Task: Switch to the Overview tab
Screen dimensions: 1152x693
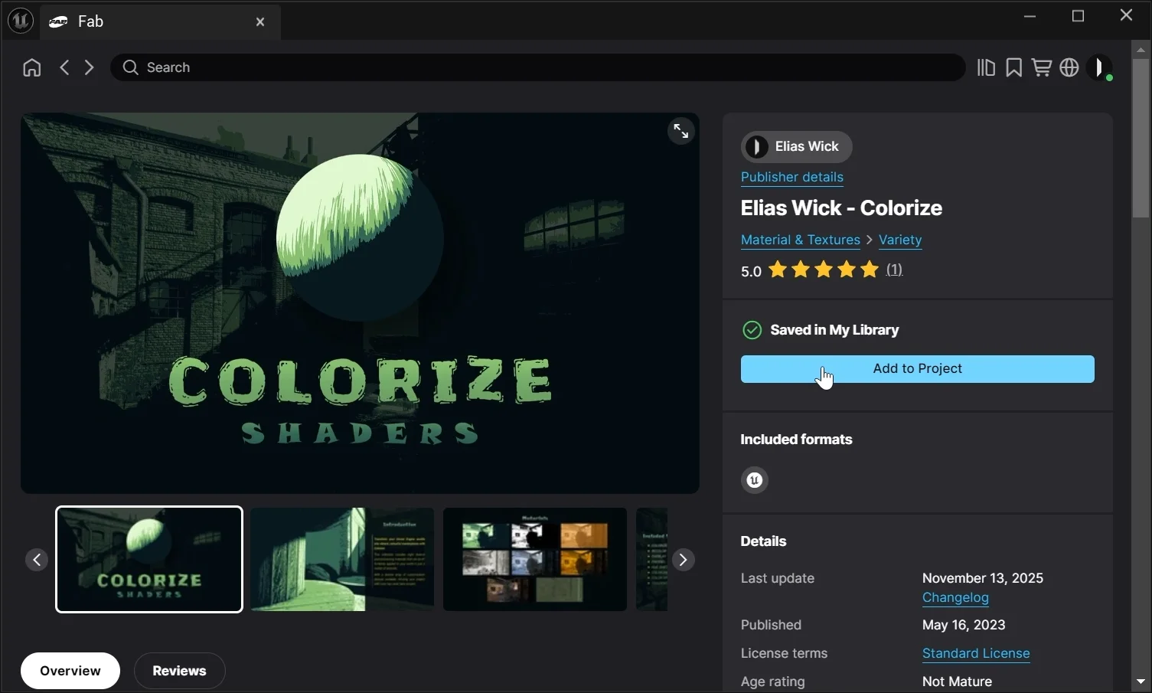Action: (x=70, y=671)
